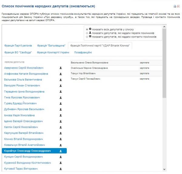Select radio 'показати всіх депутатів у списку'
182x174 pixels.
pos(87,29)
